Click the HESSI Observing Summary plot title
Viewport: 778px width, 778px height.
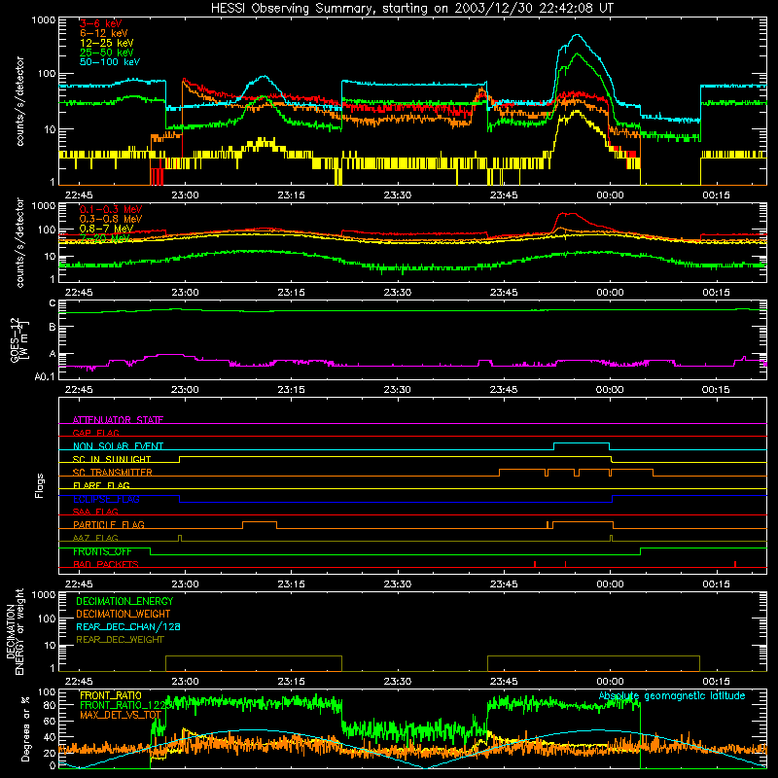point(411,9)
